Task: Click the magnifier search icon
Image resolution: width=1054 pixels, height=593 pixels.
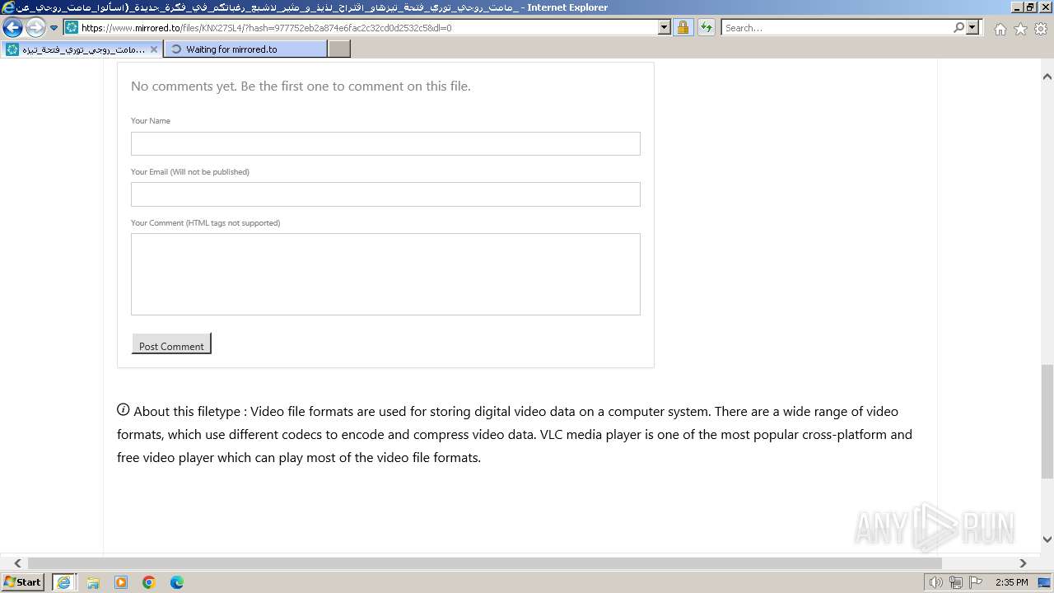Action: [x=958, y=27]
